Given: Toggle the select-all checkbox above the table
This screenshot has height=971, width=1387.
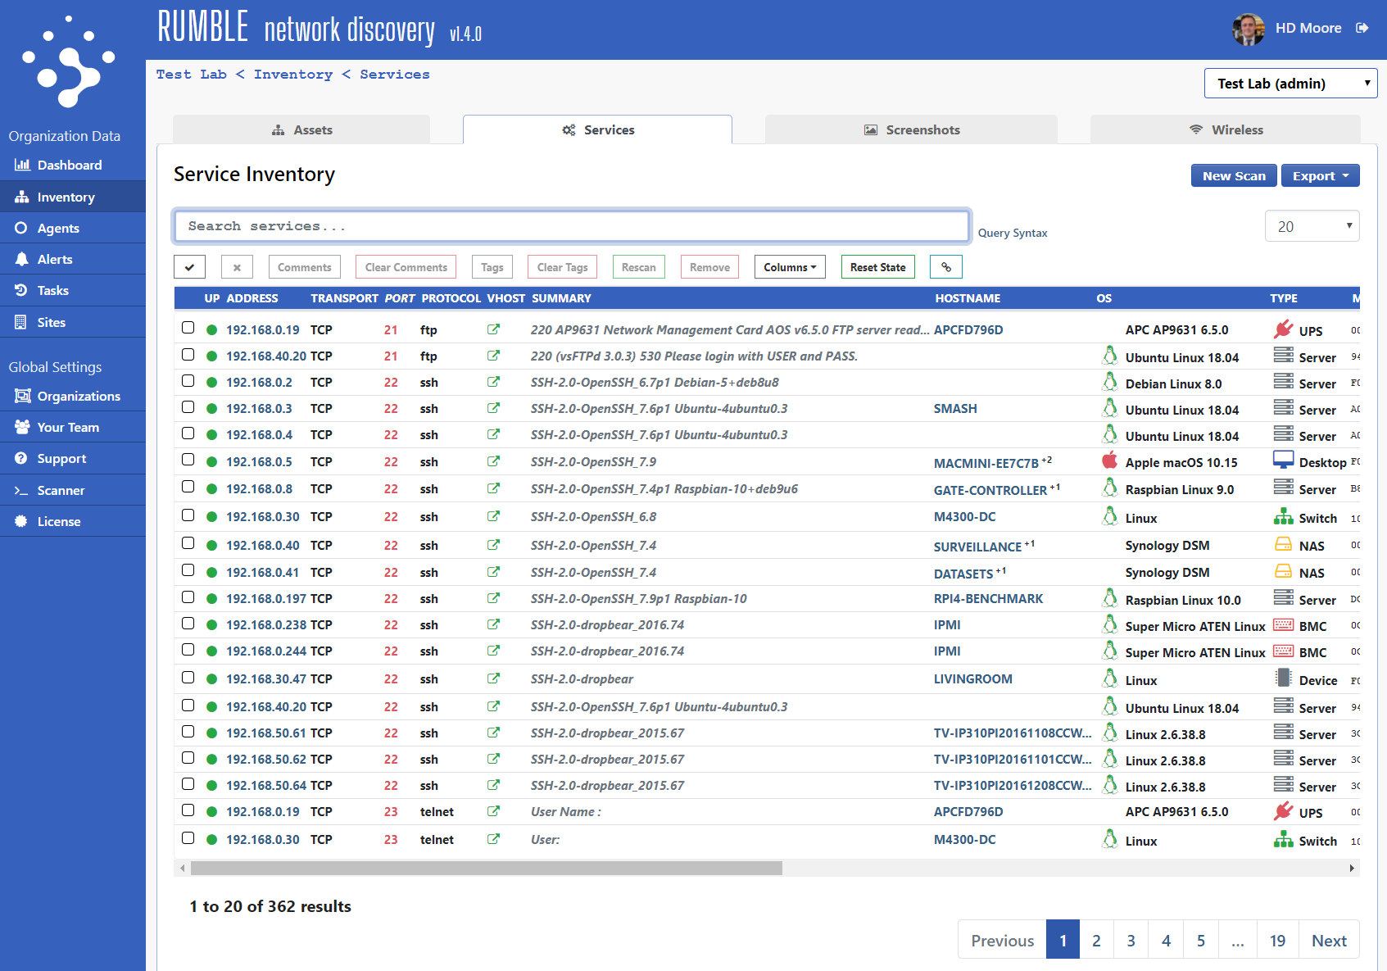Looking at the screenshot, I should (x=189, y=266).
